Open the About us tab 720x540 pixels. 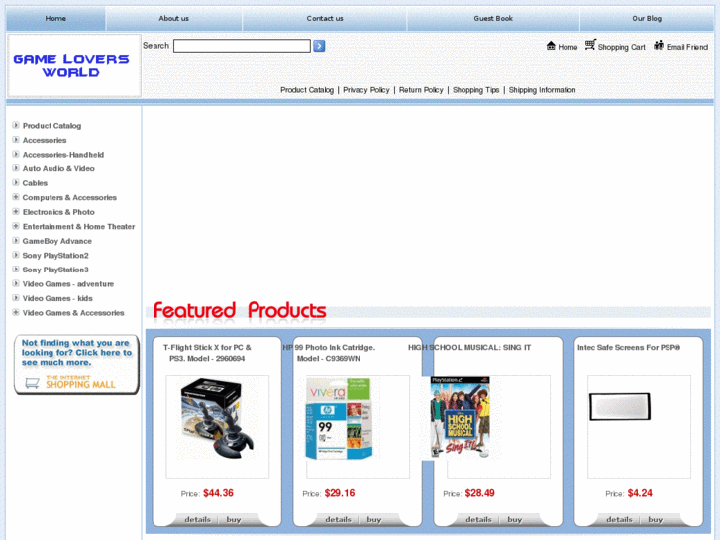click(x=173, y=19)
